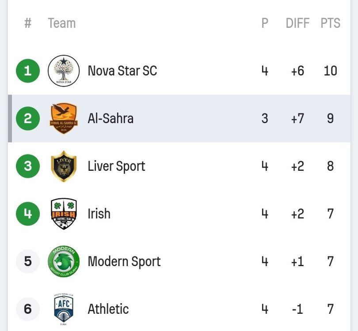Click the grey rank 5 badge

pyautogui.click(x=28, y=261)
